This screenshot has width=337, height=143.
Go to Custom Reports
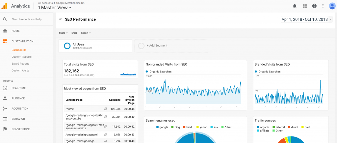(21, 57)
